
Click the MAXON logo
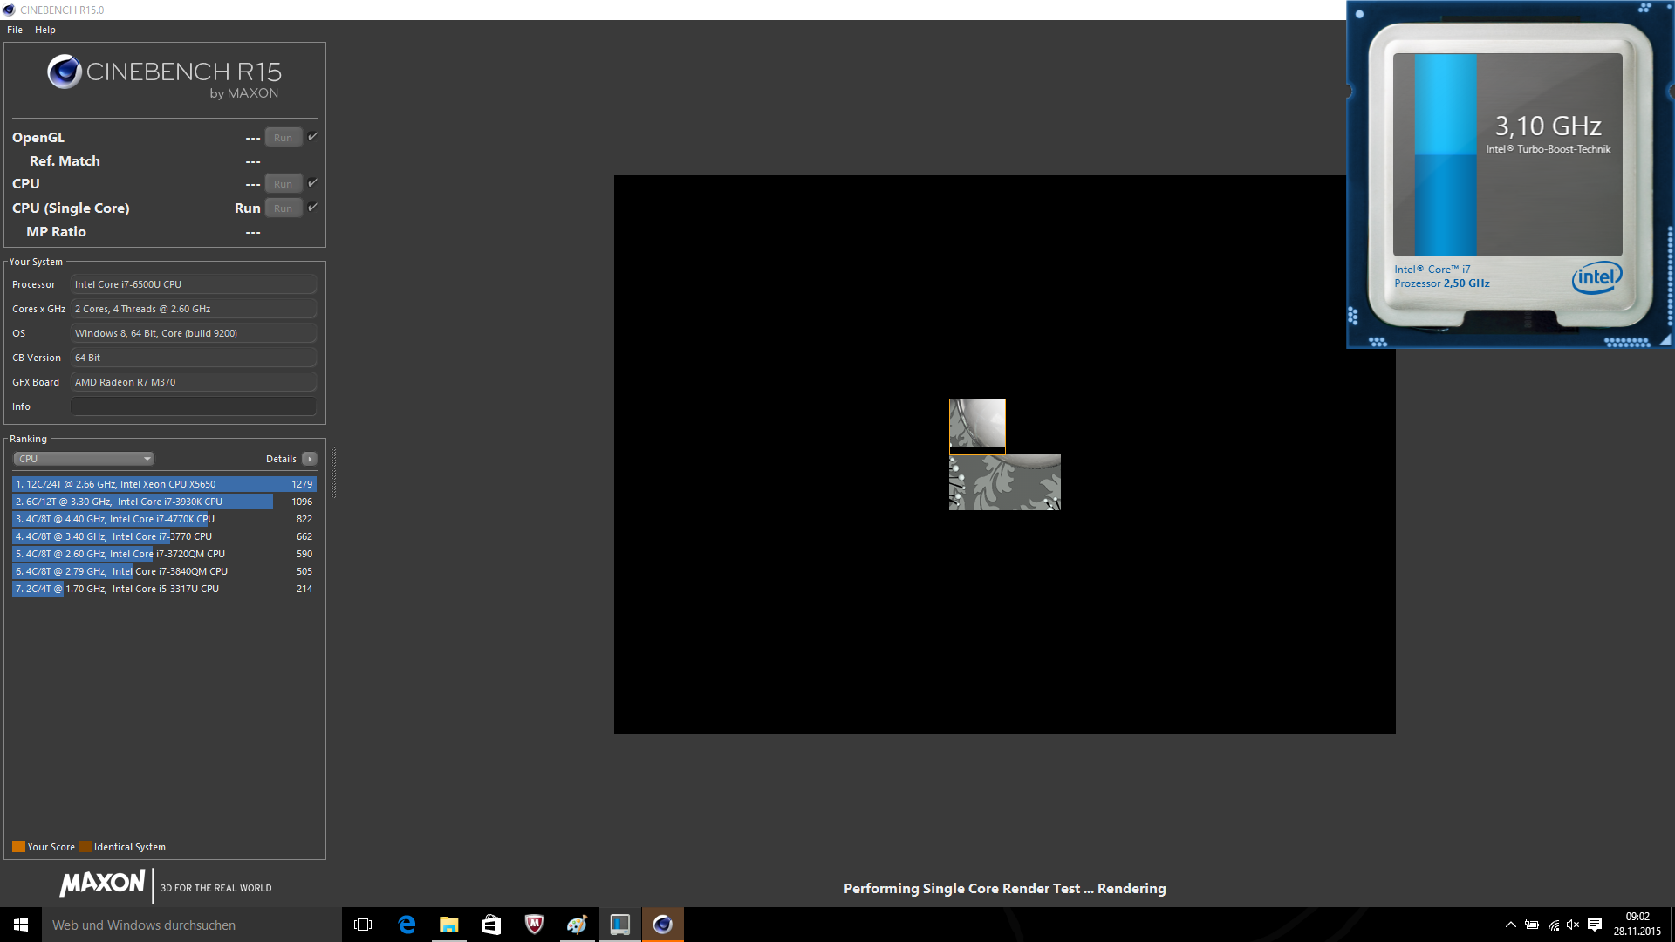click(x=103, y=884)
